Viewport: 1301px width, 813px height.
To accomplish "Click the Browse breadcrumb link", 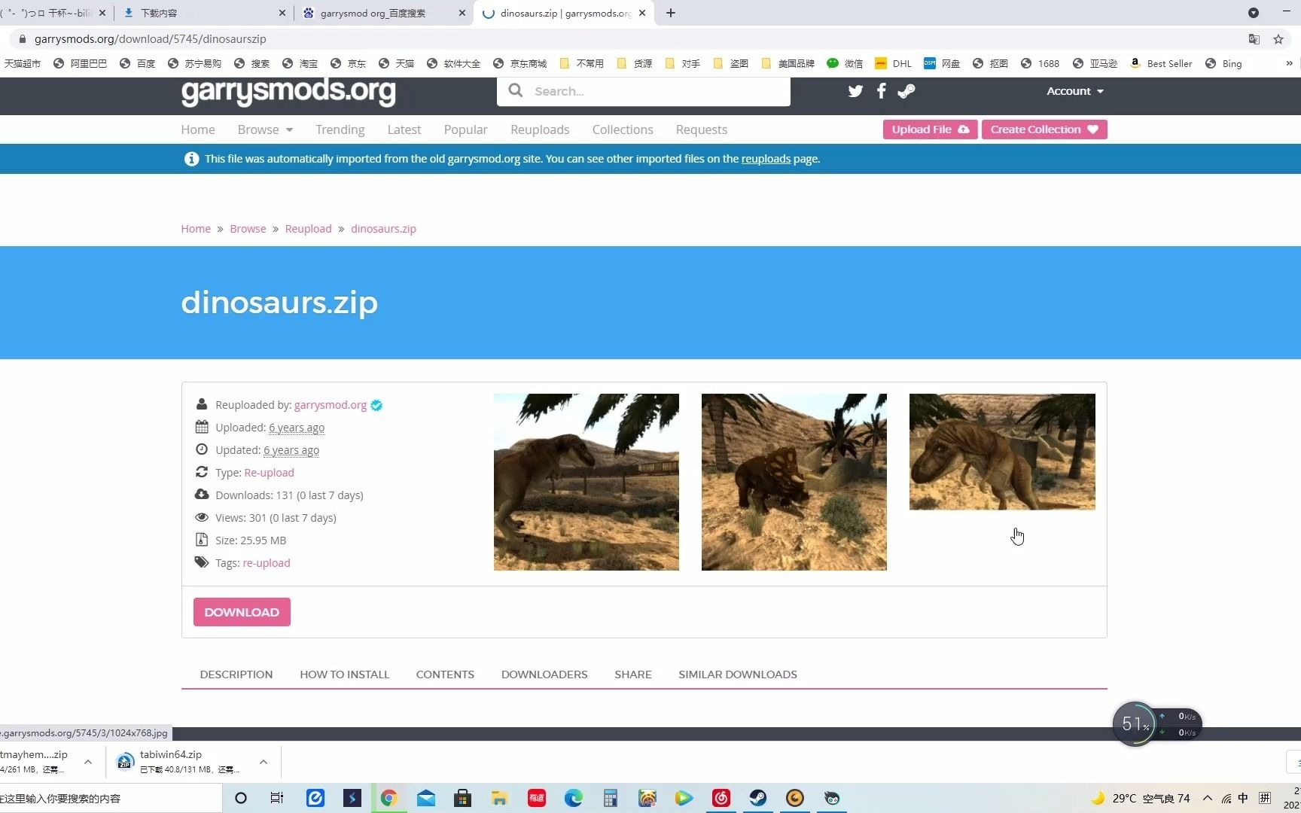I will pos(248,229).
